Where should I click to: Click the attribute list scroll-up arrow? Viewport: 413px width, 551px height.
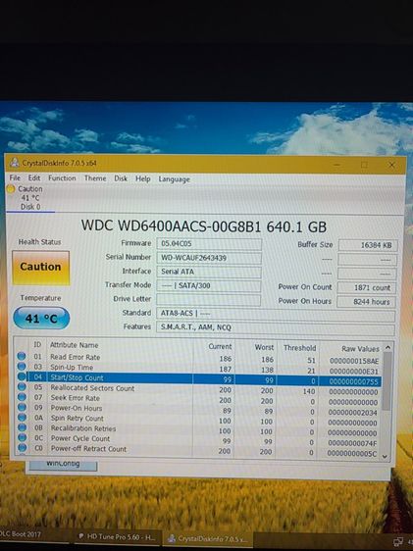[x=387, y=347]
